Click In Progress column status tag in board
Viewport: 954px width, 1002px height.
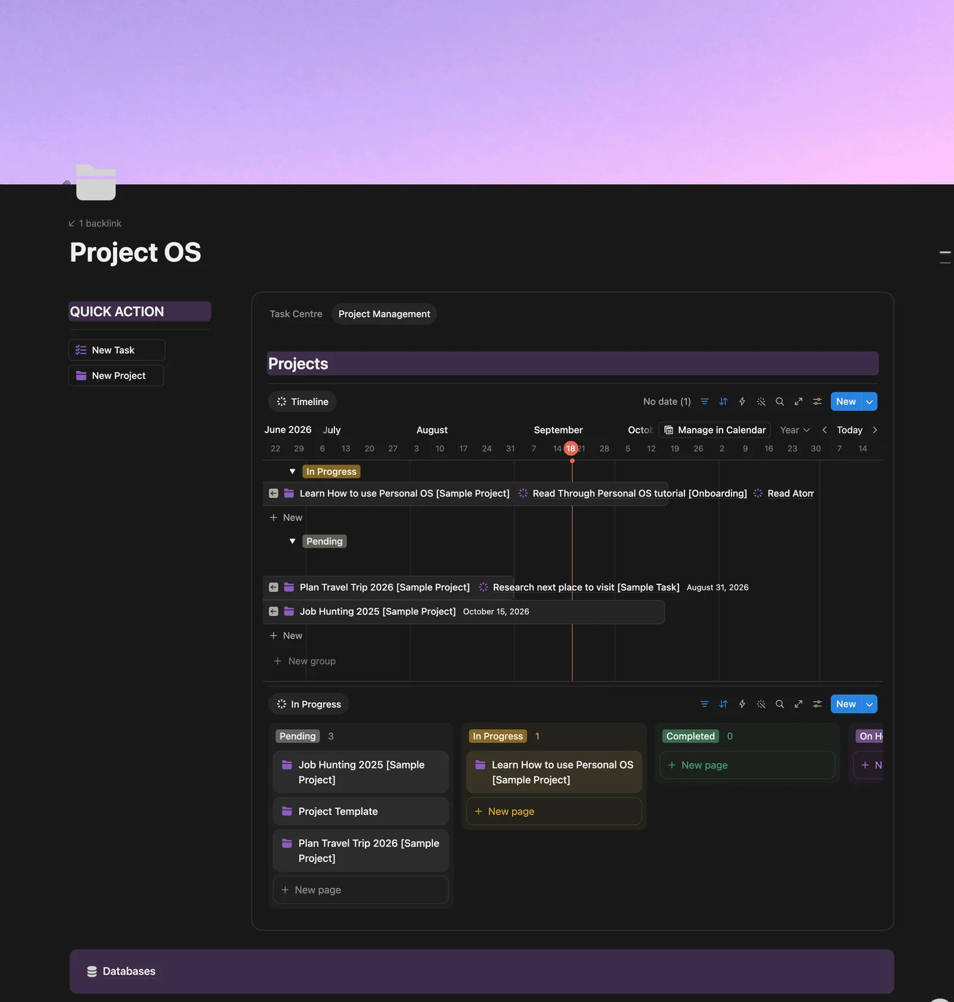click(498, 736)
